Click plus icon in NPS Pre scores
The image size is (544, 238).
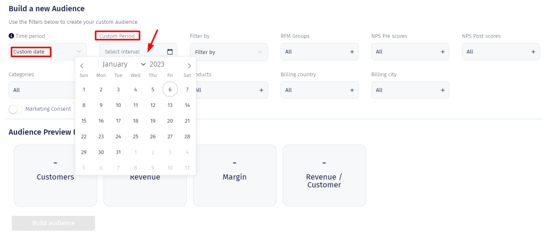tap(443, 52)
